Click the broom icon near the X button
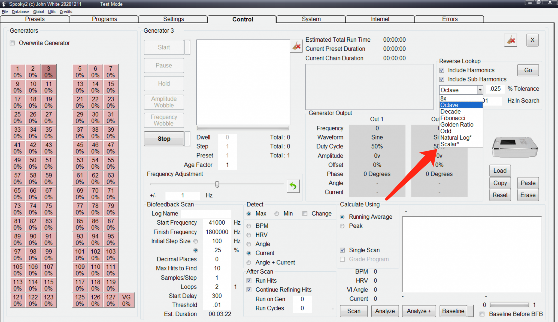The width and height of the screenshot is (558, 322). coord(511,41)
